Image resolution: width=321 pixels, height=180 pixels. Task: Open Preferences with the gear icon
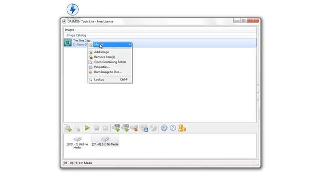click(164, 128)
